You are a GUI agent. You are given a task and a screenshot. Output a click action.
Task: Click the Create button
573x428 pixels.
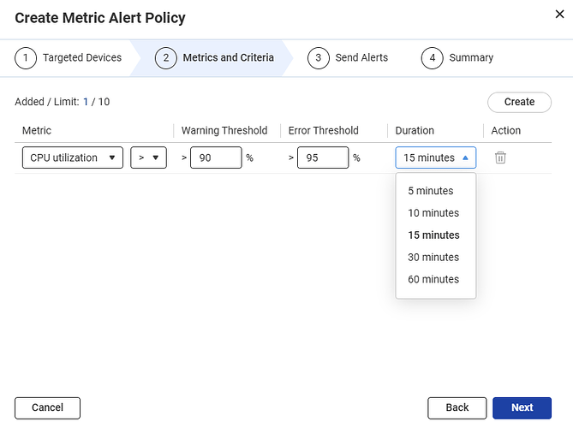[519, 102]
